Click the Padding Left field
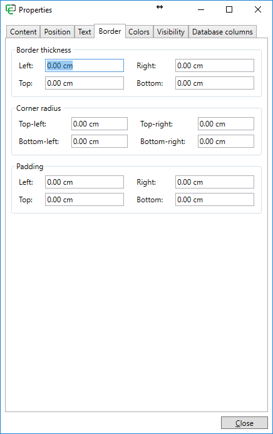Screen dimensions: 273x434 point(85,182)
